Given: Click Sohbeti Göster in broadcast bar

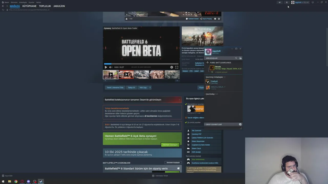Looking at the screenshot, I should 192,19.
